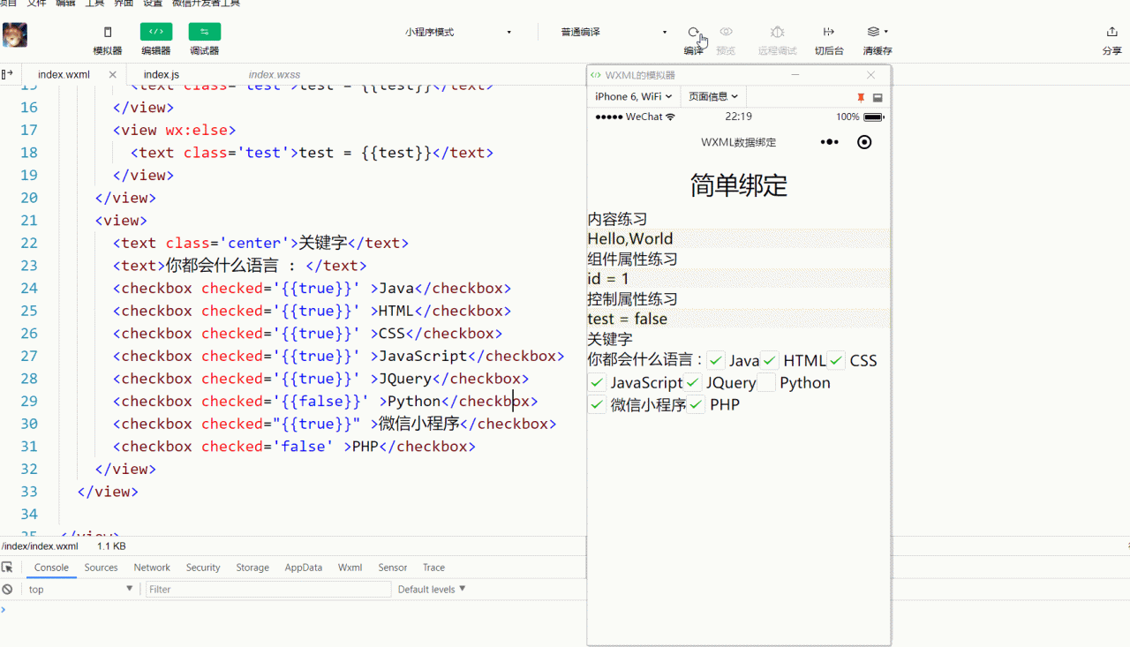Click the compile (编译) refresh icon
Screen dimensions: 1130x647
pyautogui.click(x=694, y=32)
